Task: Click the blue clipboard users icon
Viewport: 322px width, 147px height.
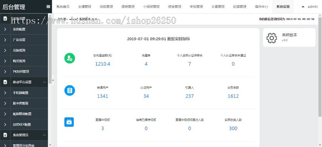Action: (69, 90)
